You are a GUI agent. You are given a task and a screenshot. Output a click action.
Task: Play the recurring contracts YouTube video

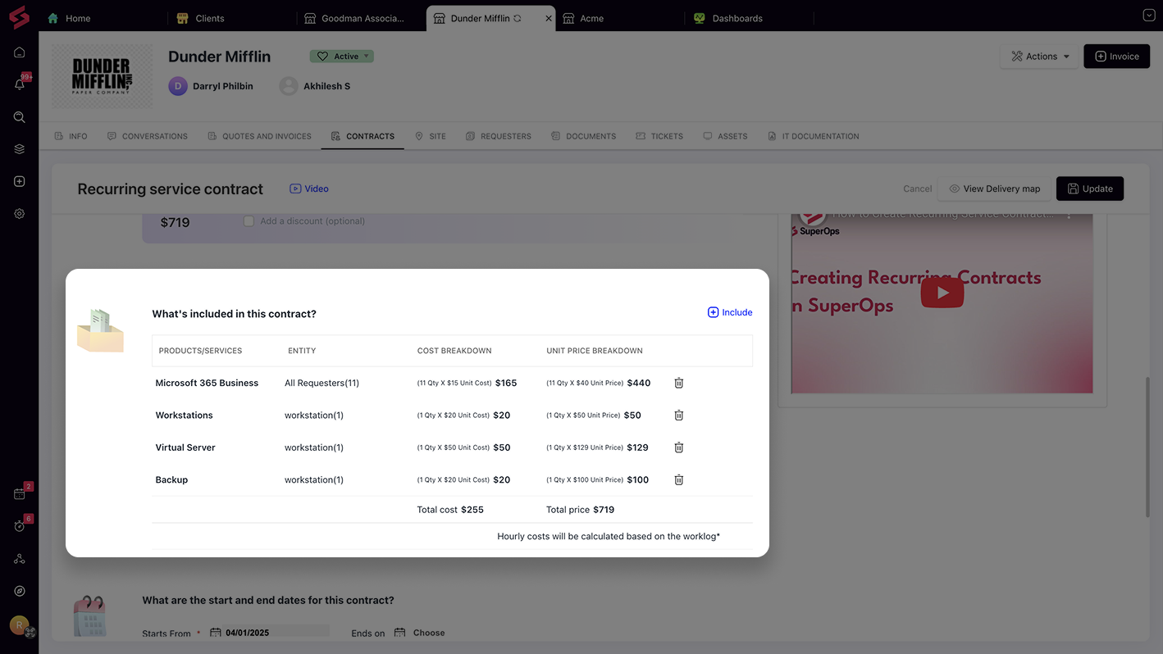pyautogui.click(x=942, y=293)
